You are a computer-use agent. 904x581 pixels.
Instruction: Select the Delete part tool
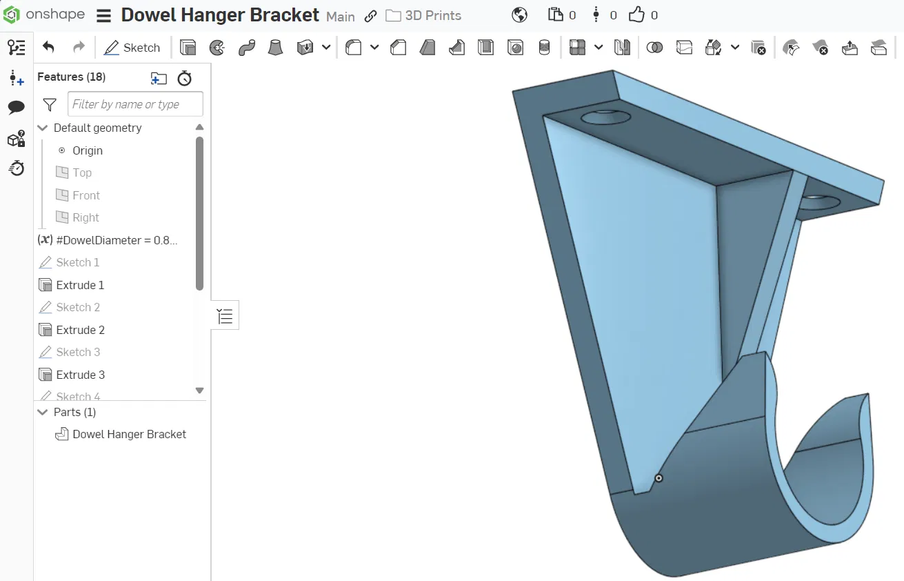tap(758, 48)
